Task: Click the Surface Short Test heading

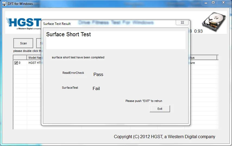Action: [68, 34]
